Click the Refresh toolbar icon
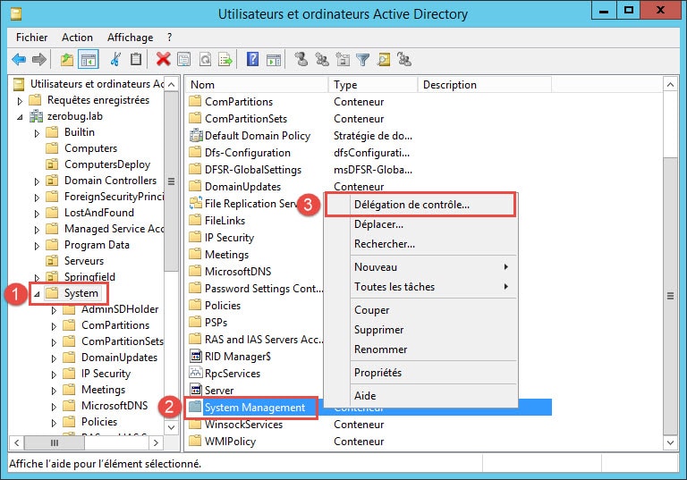The image size is (687, 480). [205, 59]
